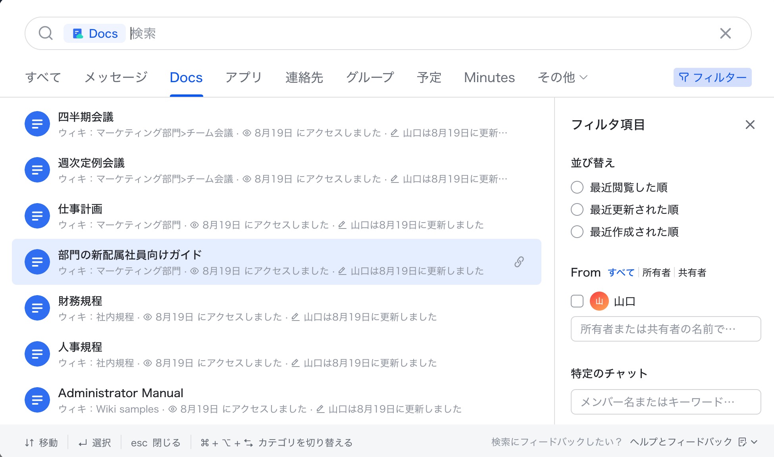The height and width of the screenshot is (457, 774).
Task: Click the 財務規程 document icon
Action: pos(37,308)
